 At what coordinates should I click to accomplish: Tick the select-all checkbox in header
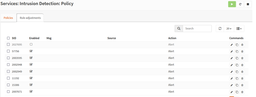(x=8, y=38)
